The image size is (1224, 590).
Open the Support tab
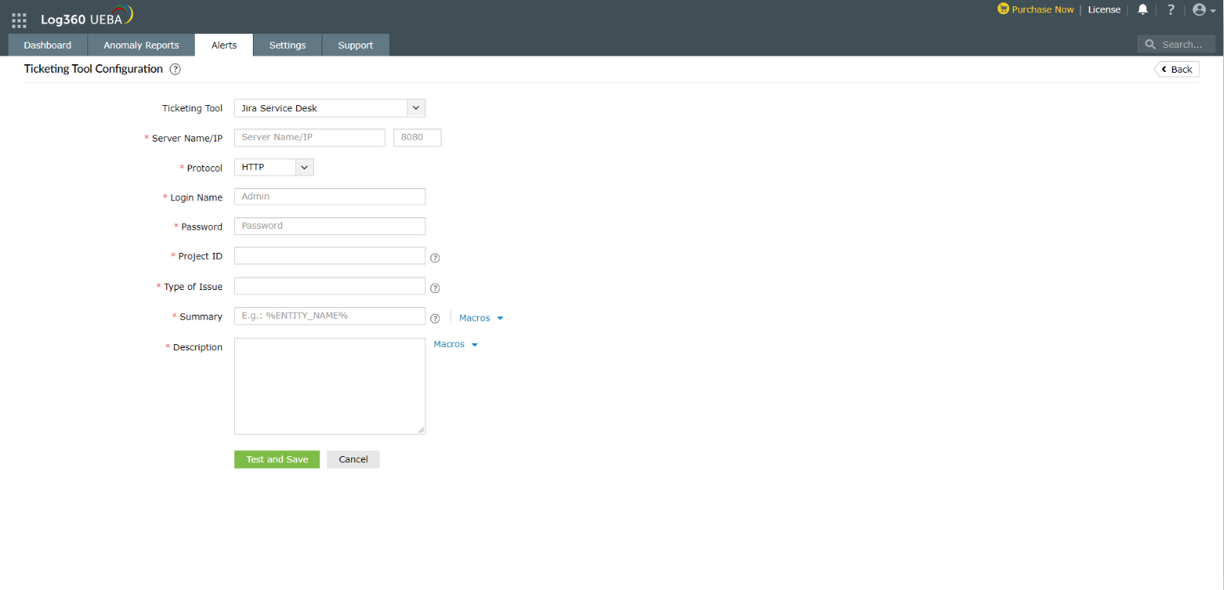click(356, 45)
